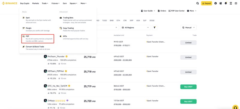This screenshot has height=109, width=240.
Task: Open the Markets menu item
Action: pos(35,3)
